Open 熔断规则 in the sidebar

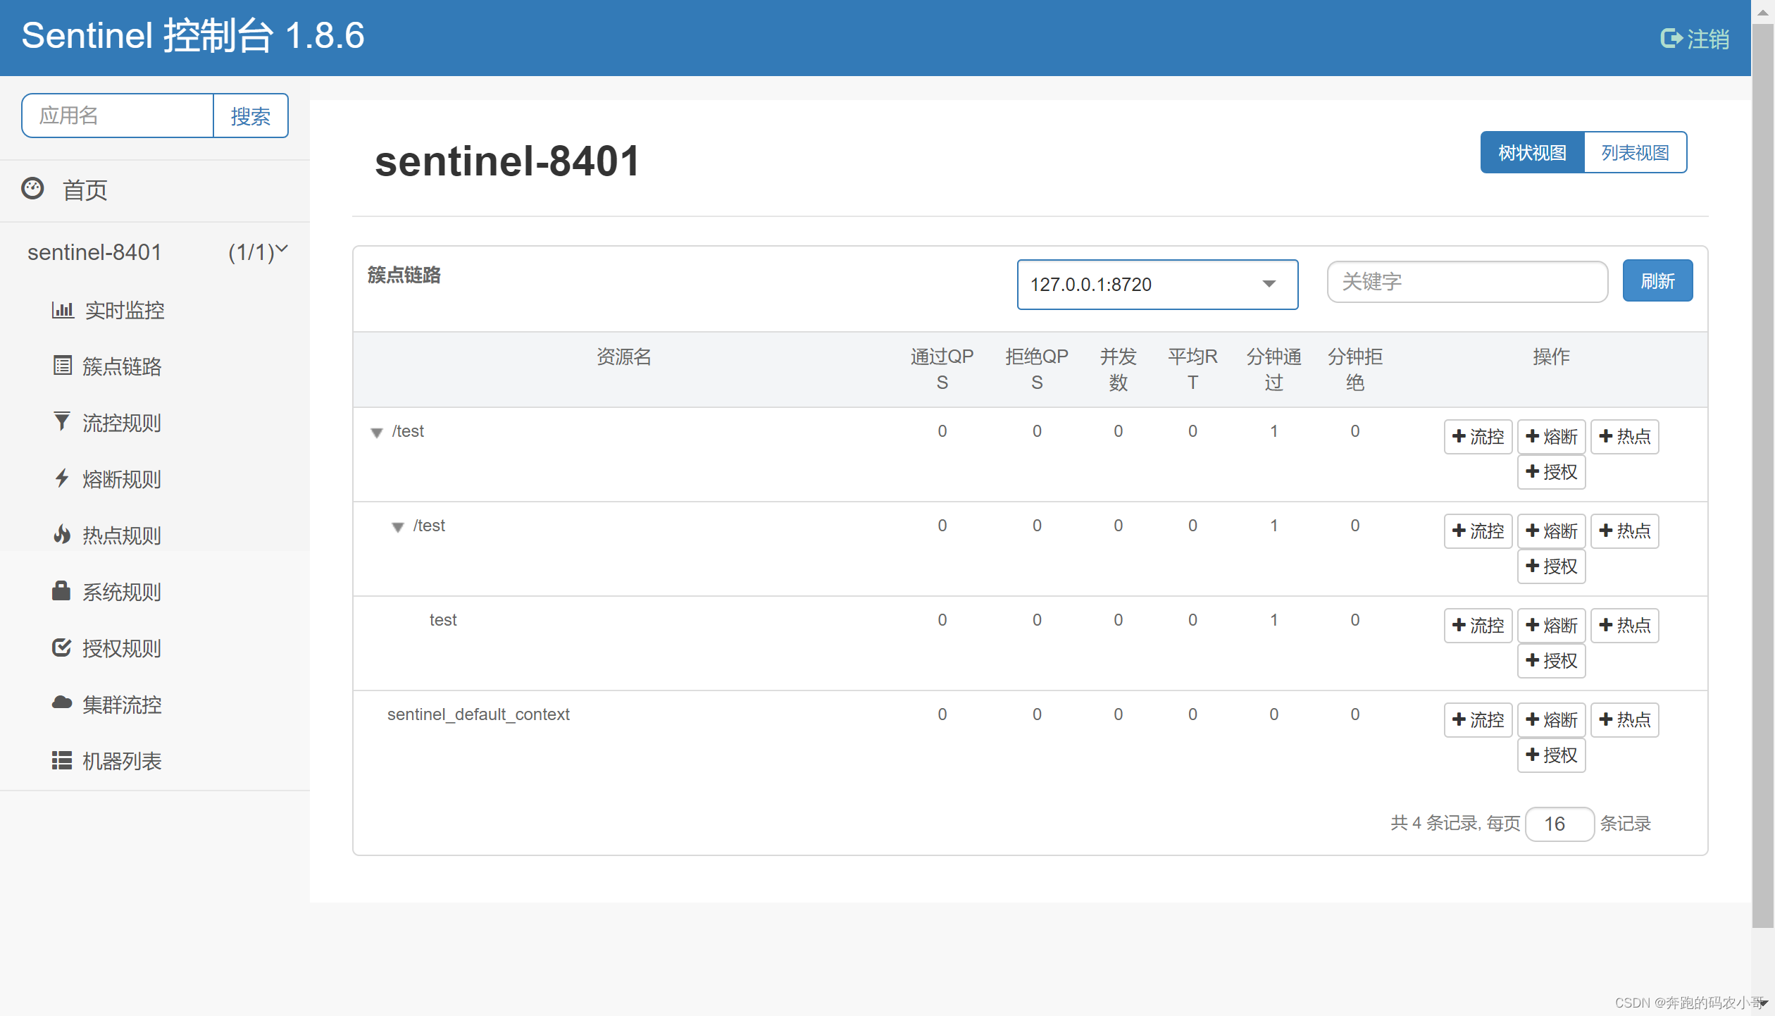(122, 479)
